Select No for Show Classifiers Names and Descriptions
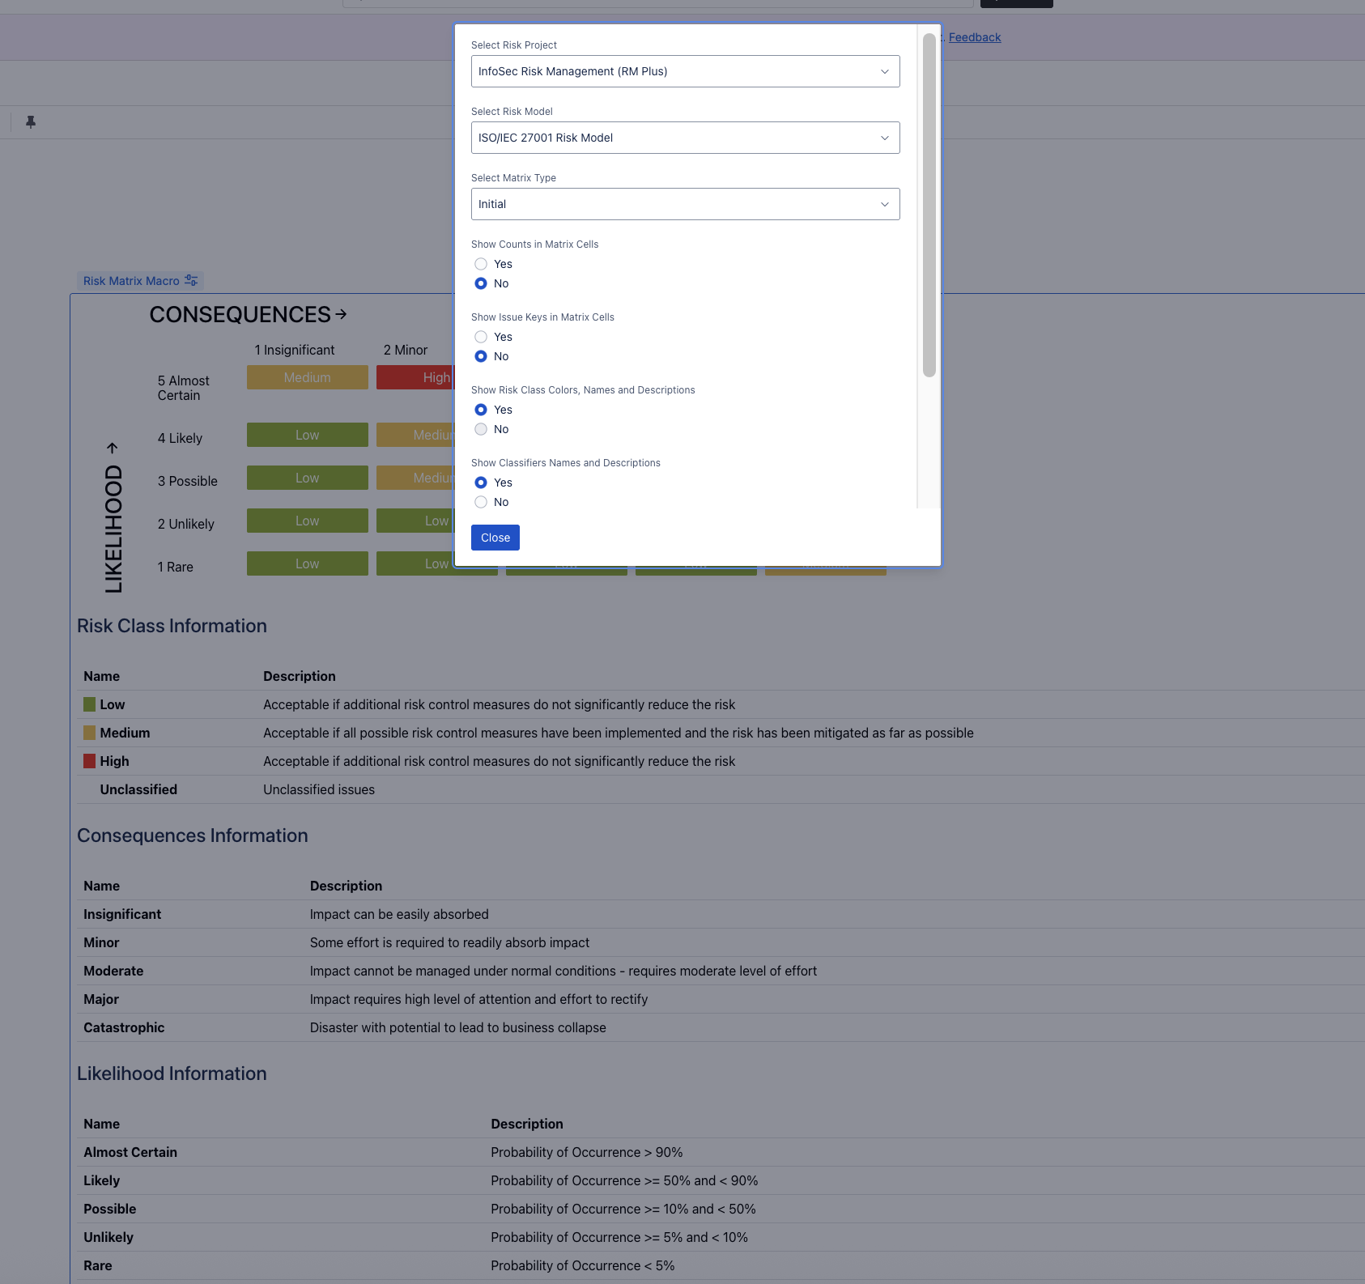This screenshot has height=1284, width=1365. click(481, 502)
